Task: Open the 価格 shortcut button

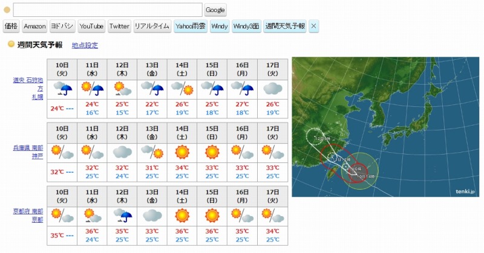Action: [11, 26]
